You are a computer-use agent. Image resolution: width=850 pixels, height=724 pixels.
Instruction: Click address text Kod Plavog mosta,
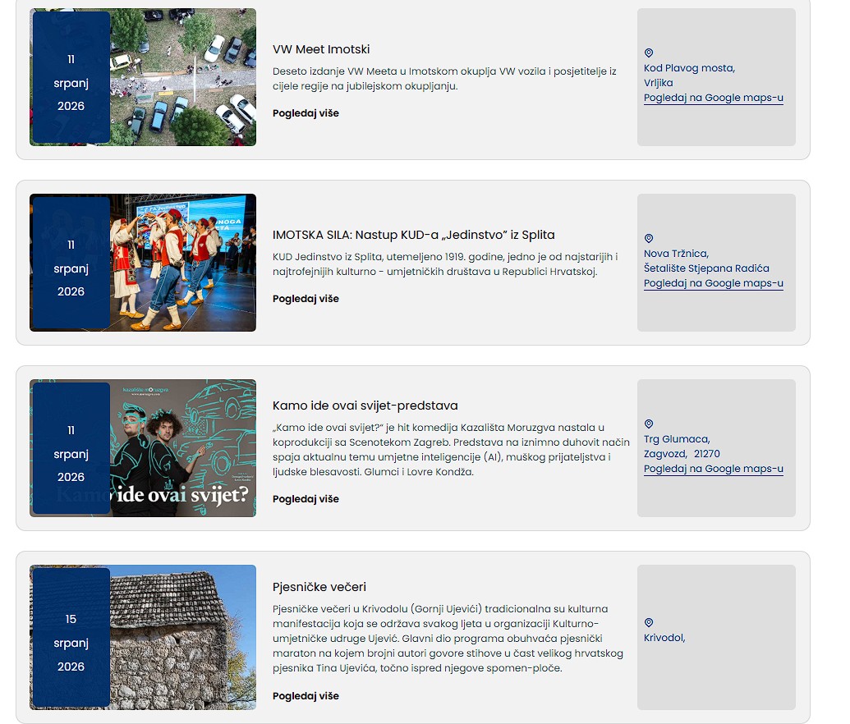(689, 68)
